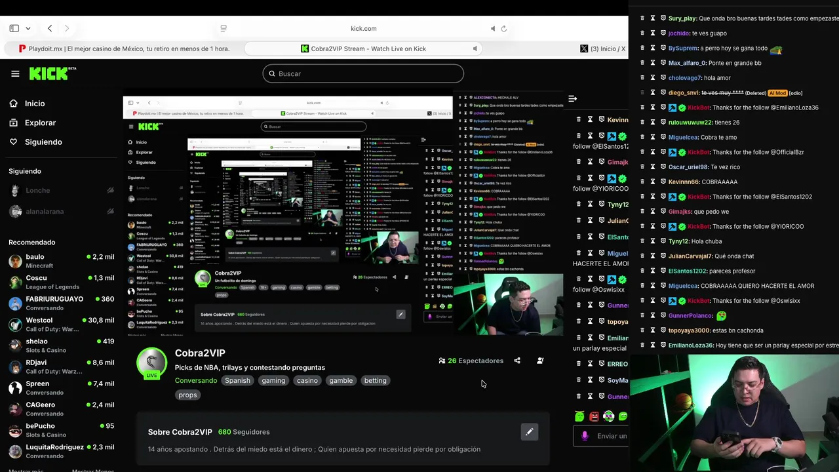The width and height of the screenshot is (839, 472).
Task: Open the Conversando category link
Action: click(x=196, y=380)
